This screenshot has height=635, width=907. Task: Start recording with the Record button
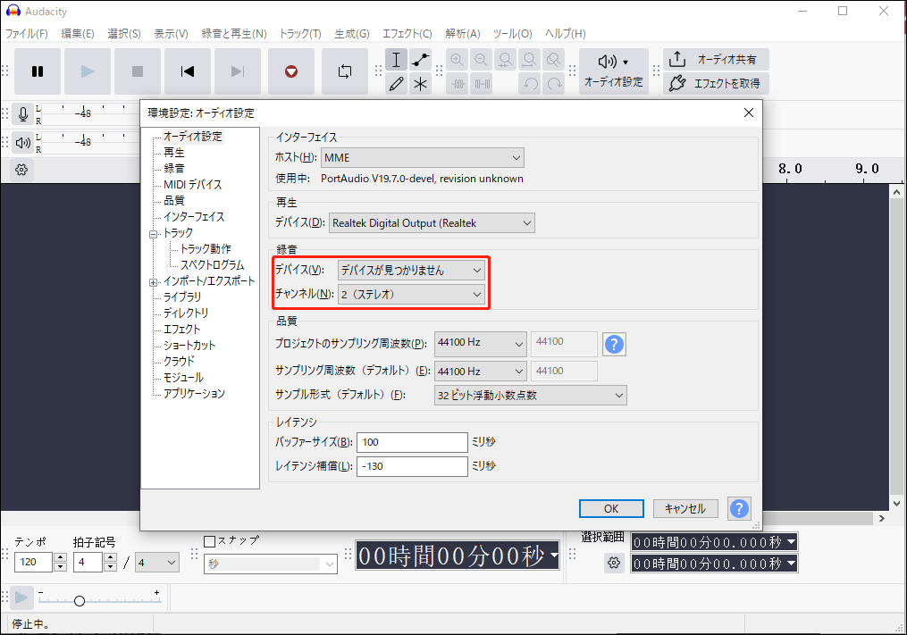coord(291,71)
